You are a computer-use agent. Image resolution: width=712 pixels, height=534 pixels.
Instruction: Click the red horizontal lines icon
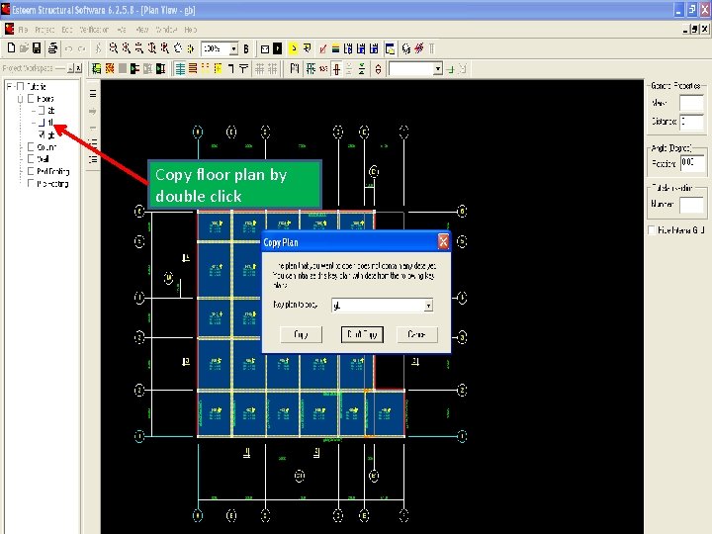(193, 69)
